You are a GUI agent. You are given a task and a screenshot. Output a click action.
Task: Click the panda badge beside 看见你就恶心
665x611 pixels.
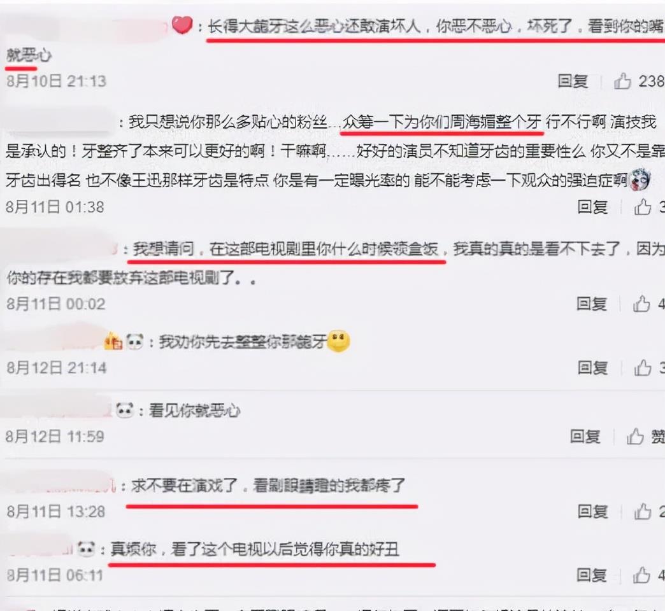[x=125, y=410]
